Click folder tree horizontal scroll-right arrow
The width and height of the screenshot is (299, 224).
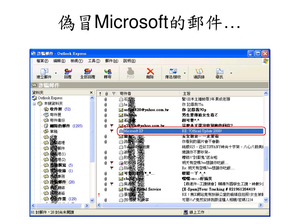coord(87,206)
